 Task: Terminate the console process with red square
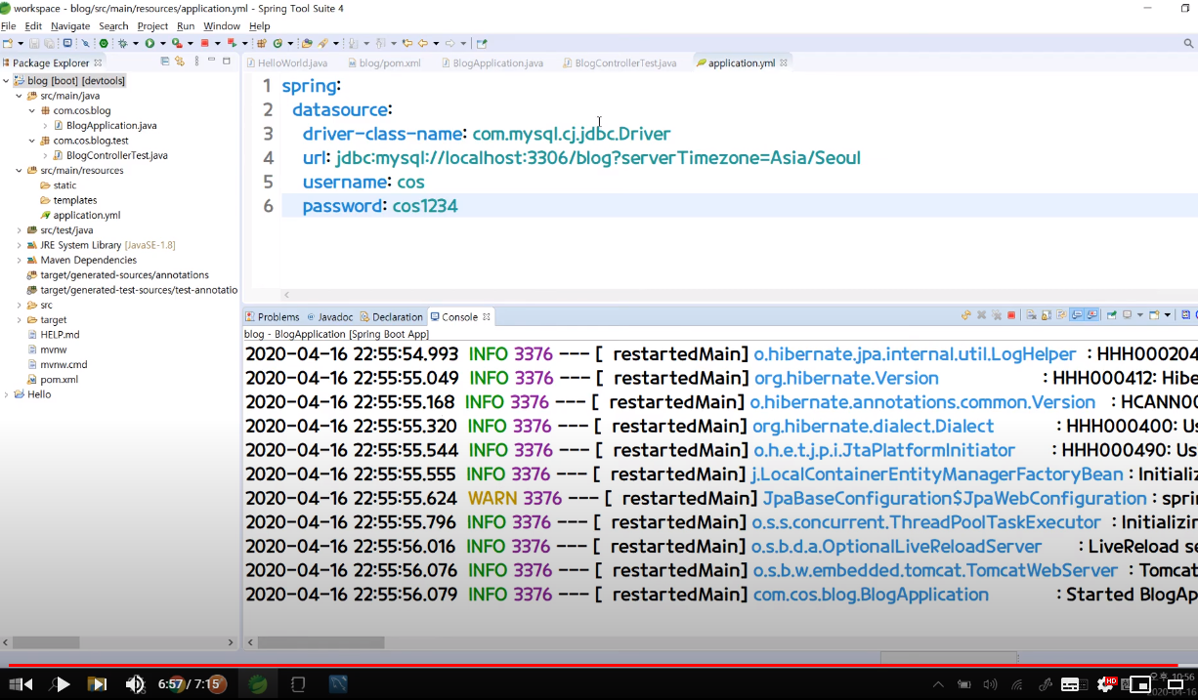1011,315
